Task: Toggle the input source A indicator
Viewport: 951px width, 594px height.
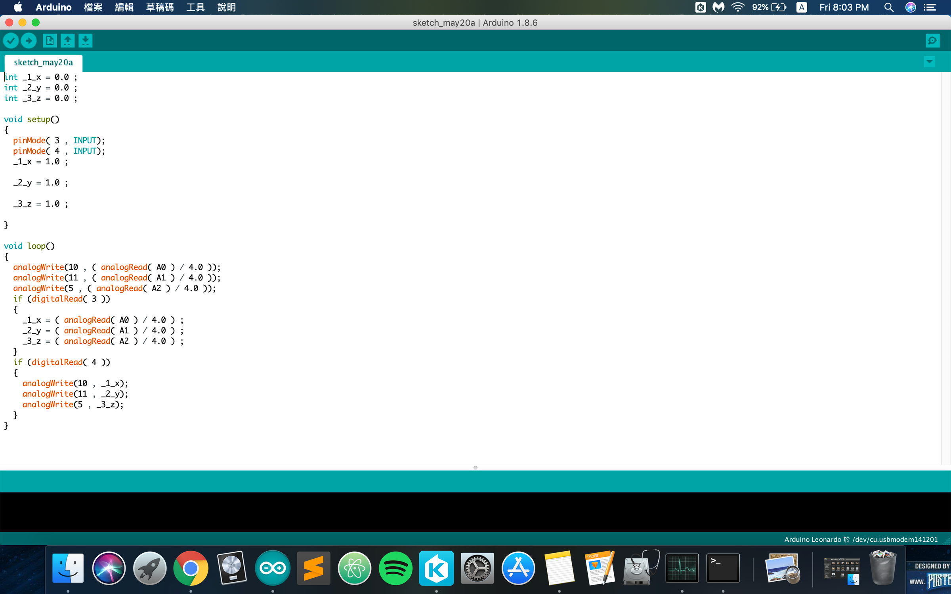Action: point(801,8)
